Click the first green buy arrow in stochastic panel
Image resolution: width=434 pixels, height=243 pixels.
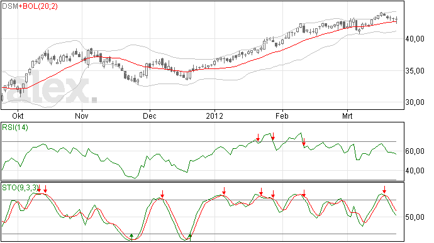point(131,237)
